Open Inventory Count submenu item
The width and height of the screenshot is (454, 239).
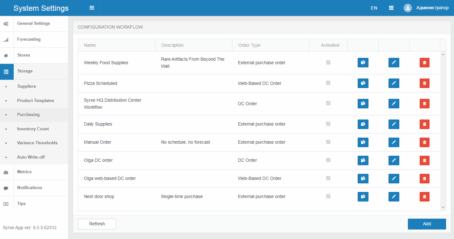coord(33,129)
